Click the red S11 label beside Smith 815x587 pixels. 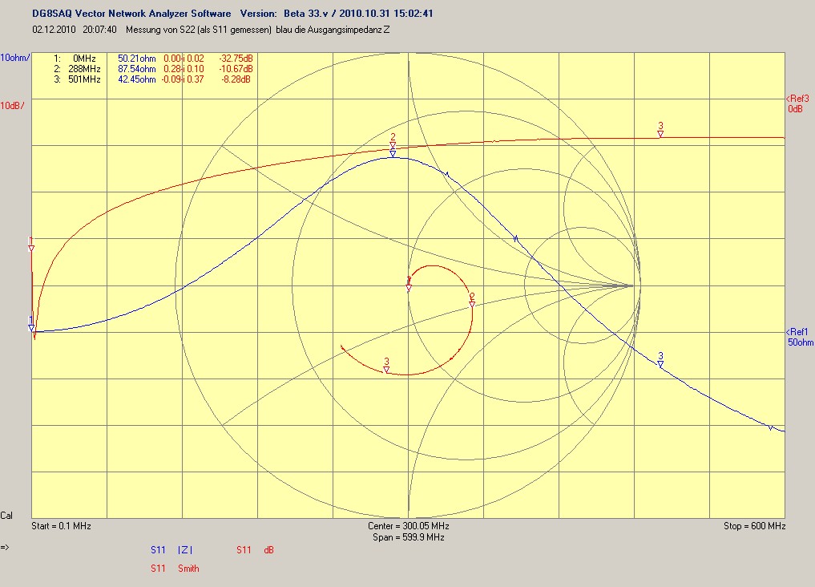point(158,569)
